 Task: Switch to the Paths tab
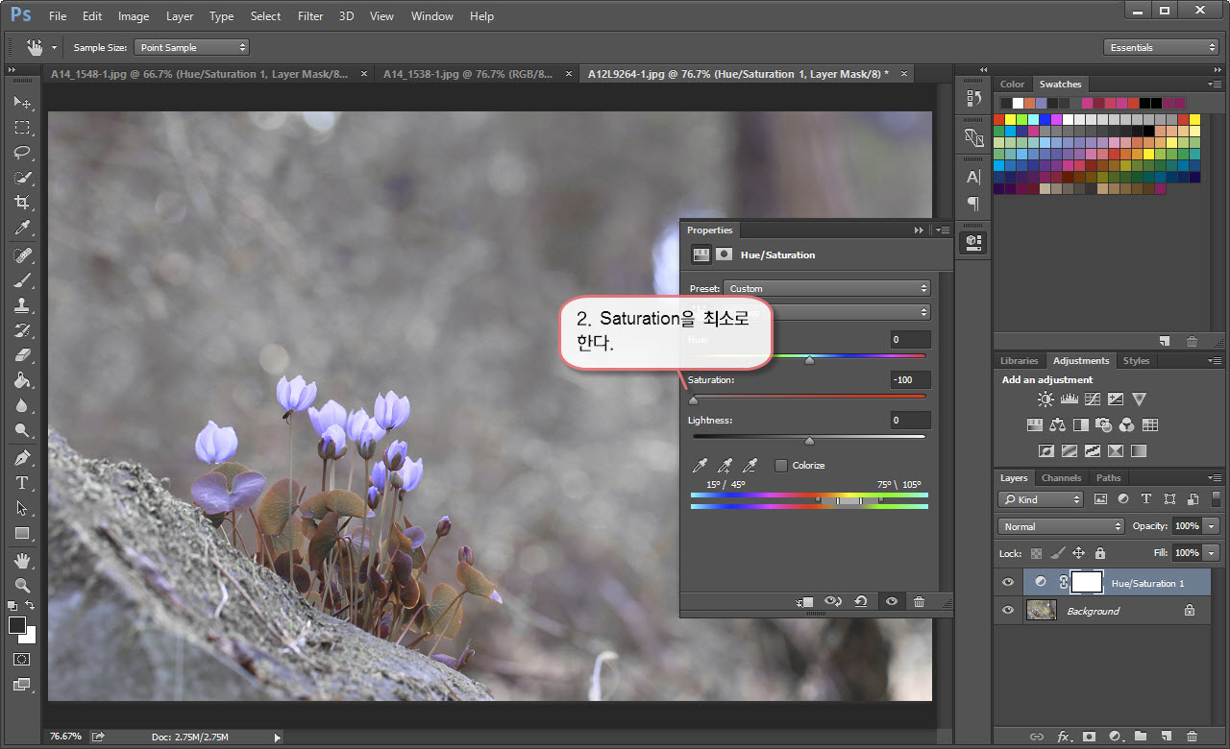[1108, 477]
